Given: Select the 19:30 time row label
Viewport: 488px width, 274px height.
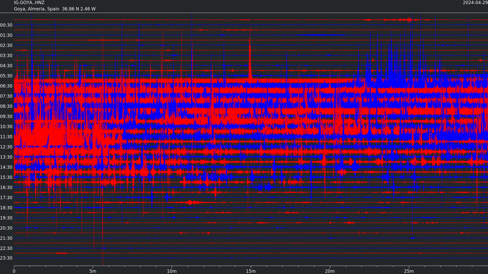Looking at the screenshot, I should point(6,218).
